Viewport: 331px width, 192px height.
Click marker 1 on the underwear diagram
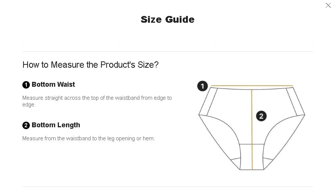[202, 86]
